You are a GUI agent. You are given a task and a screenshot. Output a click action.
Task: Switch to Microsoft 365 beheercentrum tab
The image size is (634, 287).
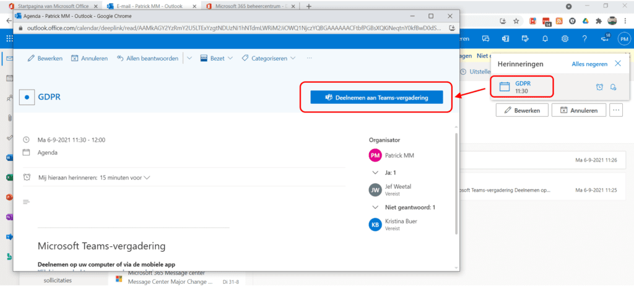(x=251, y=6)
